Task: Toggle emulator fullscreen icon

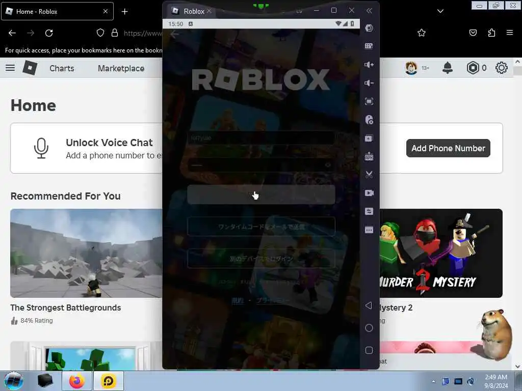Action: coord(369,101)
